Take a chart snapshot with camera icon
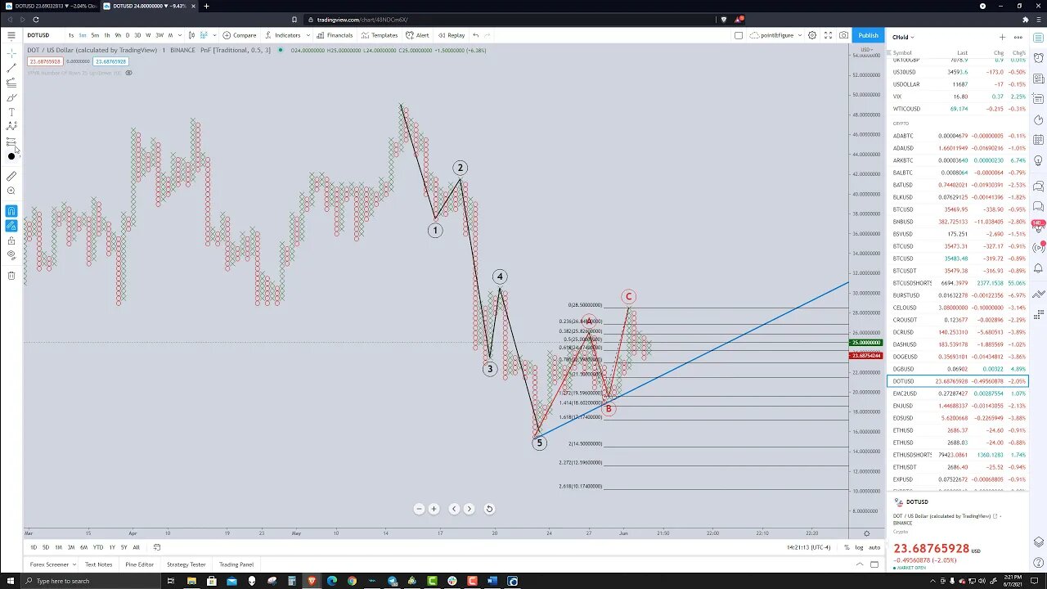1047x589 pixels. pyautogui.click(x=843, y=35)
